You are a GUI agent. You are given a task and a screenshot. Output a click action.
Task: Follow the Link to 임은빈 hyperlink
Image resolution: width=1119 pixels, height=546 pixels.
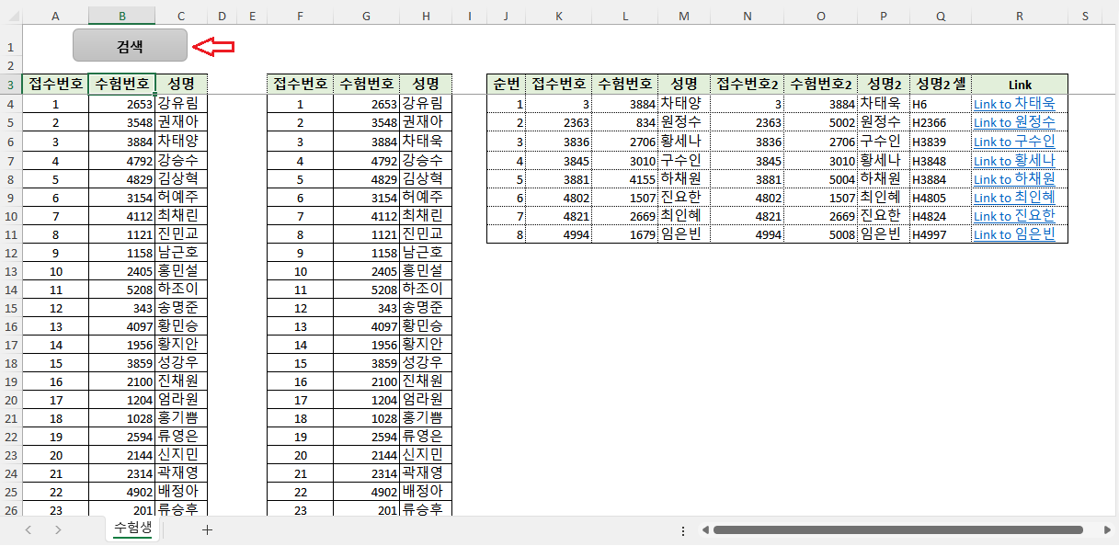click(1013, 234)
